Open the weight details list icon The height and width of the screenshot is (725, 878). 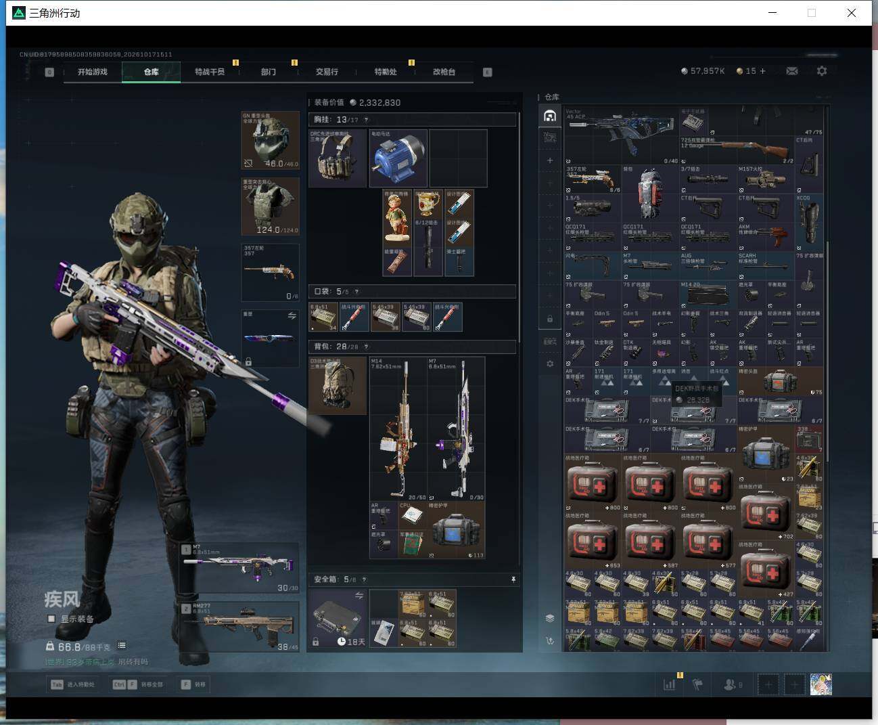click(x=122, y=646)
